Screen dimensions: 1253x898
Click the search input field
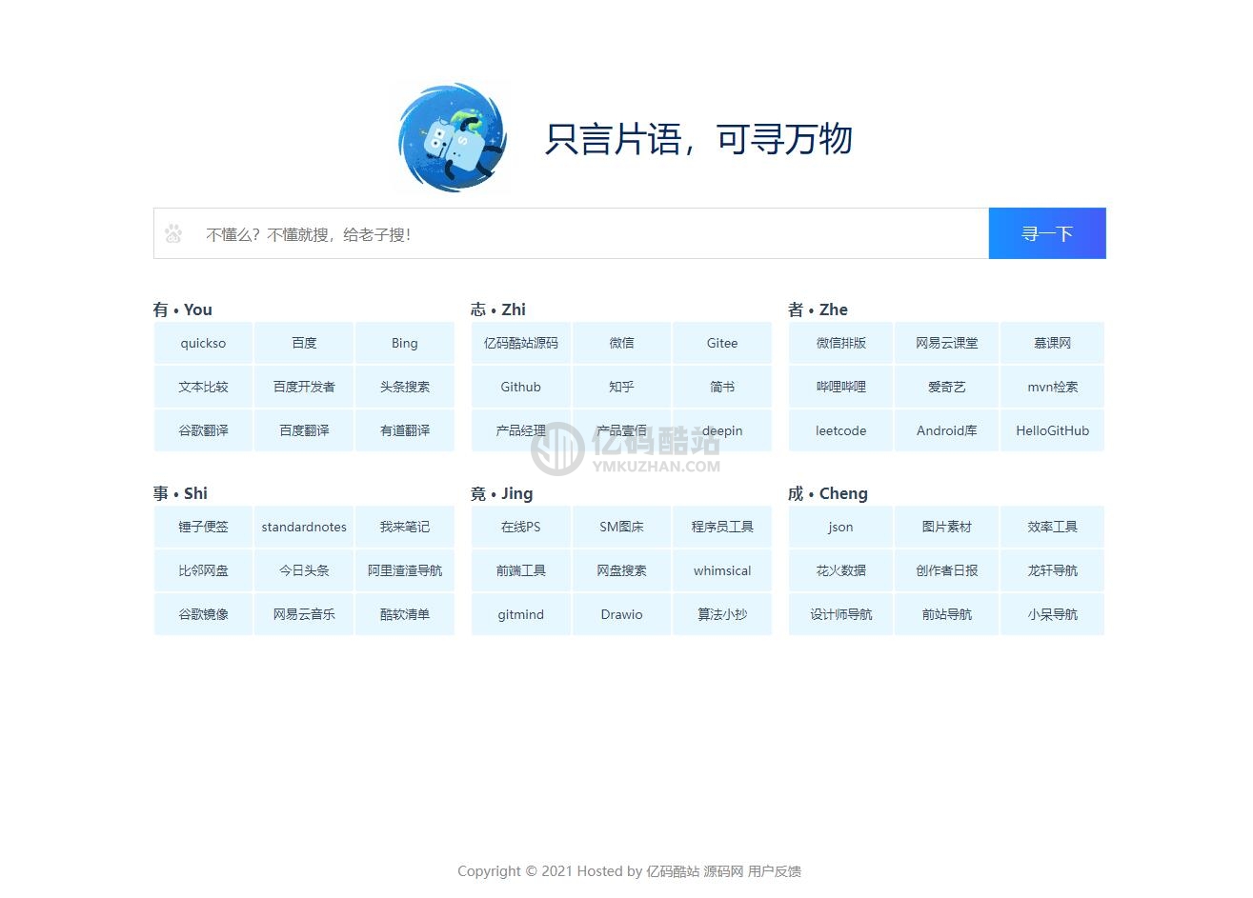point(571,233)
